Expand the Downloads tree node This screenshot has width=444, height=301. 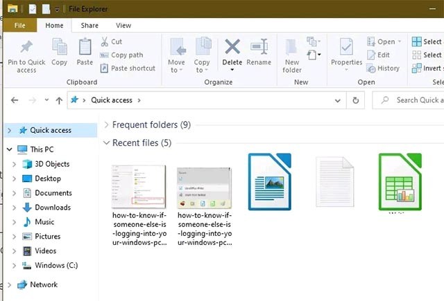(x=15, y=208)
